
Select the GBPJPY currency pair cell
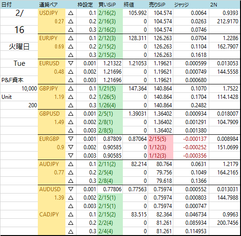pyautogui.click(x=51, y=89)
